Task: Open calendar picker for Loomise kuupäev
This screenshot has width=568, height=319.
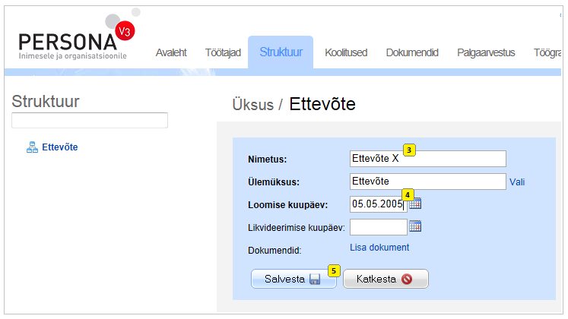Action: coord(415,204)
